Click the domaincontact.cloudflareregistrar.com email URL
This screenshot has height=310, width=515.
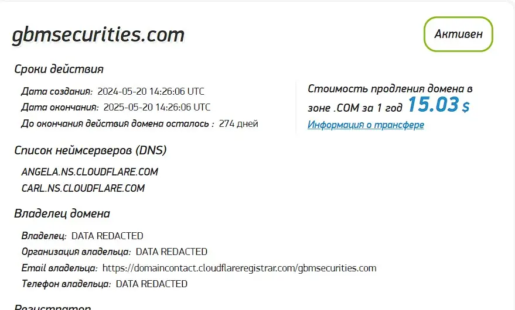coord(239,268)
